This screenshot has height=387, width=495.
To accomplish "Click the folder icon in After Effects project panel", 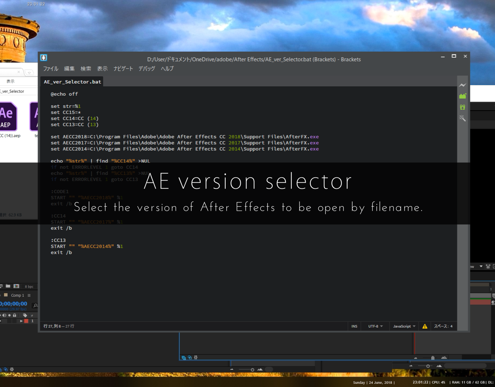I will [8, 286].
